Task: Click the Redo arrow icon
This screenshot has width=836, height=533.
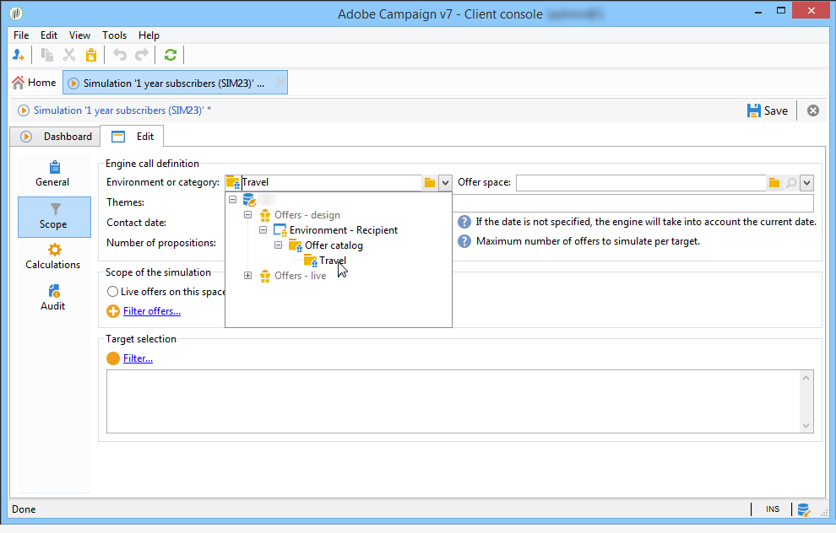Action: (x=142, y=55)
